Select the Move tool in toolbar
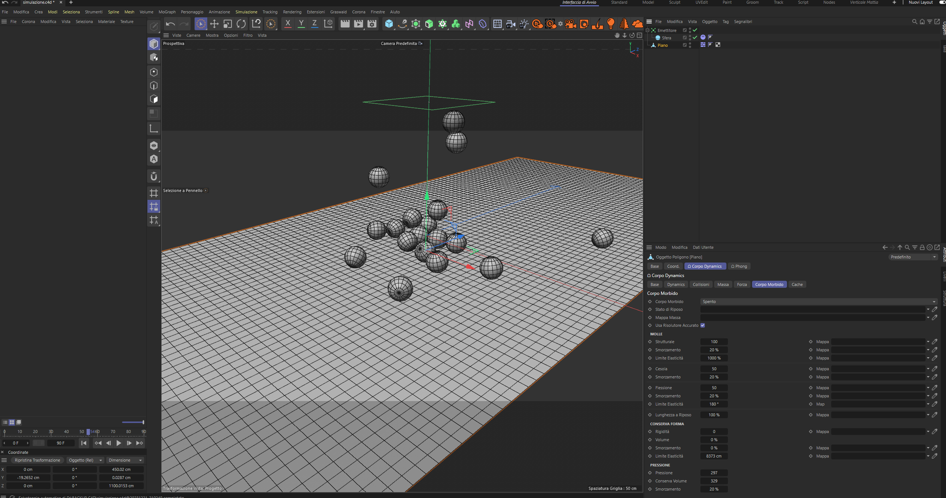946x498 pixels. pyautogui.click(x=214, y=24)
